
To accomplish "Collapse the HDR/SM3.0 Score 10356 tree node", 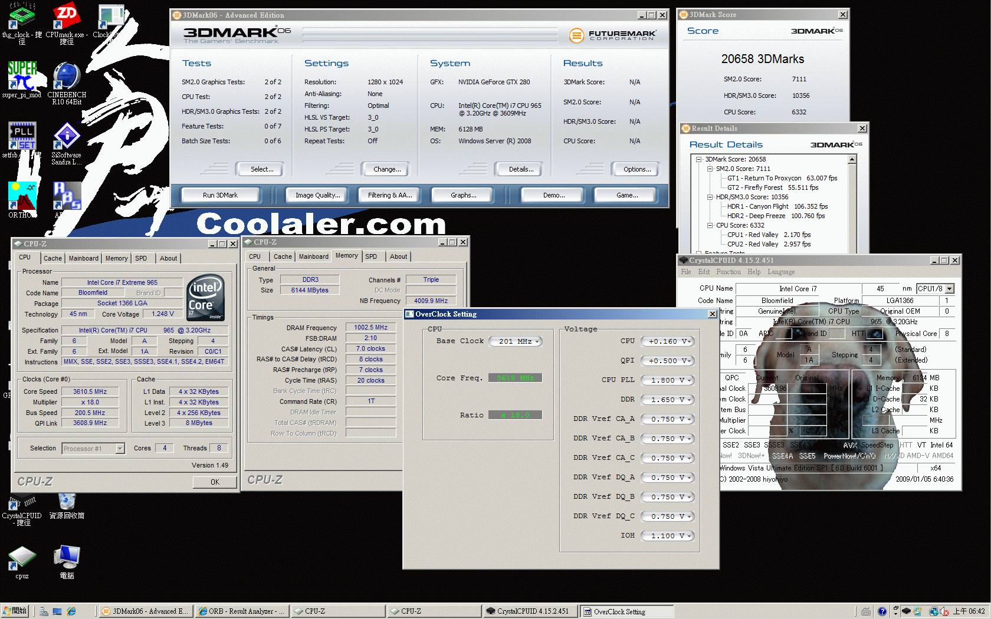I will (x=710, y=197).
